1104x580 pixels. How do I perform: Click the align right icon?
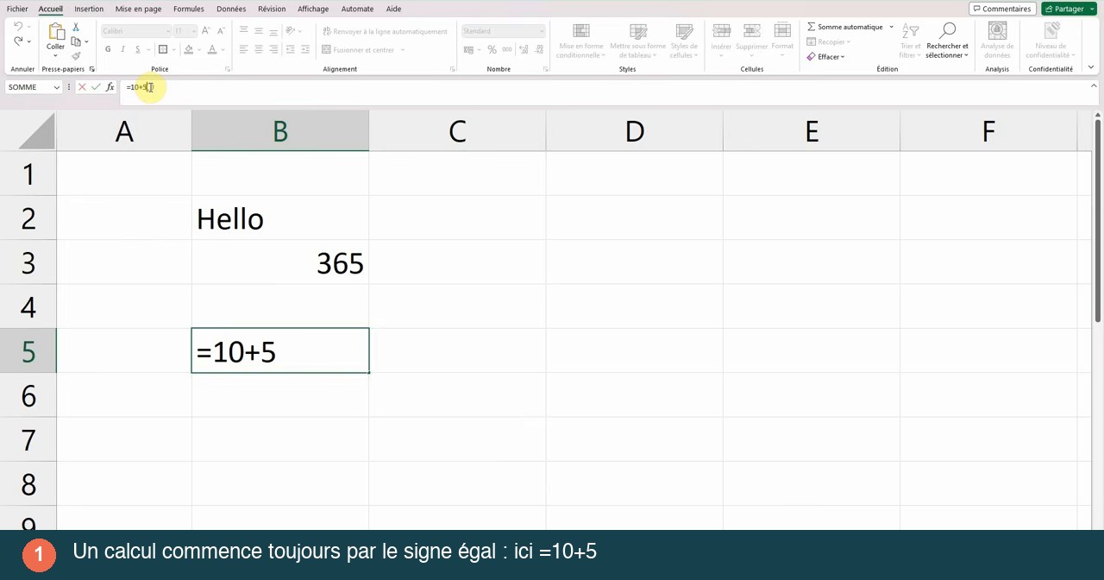[273, 50]
